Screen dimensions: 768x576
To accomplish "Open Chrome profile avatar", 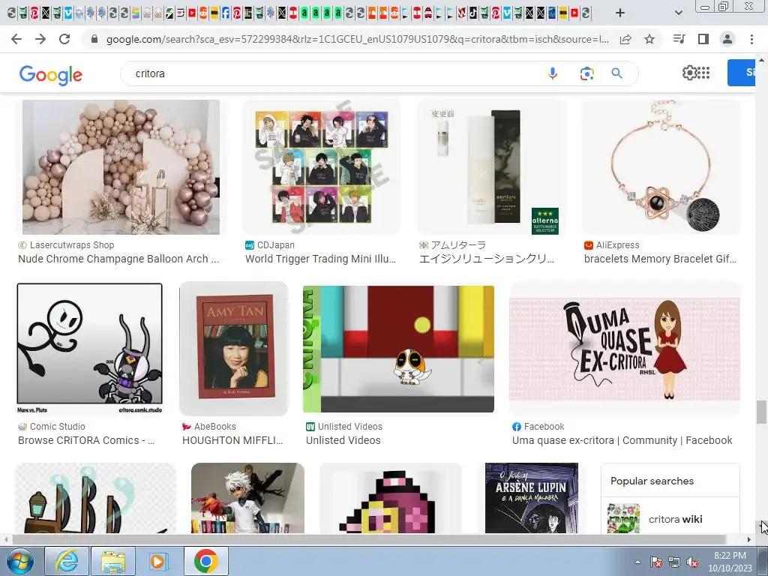I will click(727, 39).
